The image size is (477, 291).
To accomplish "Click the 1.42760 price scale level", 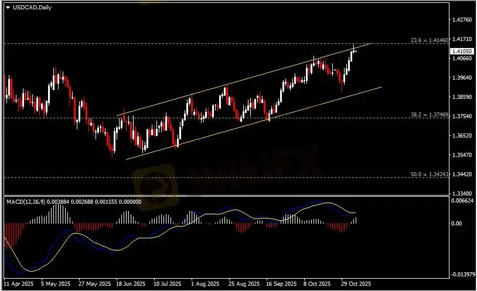I will [x=462, y=20].
